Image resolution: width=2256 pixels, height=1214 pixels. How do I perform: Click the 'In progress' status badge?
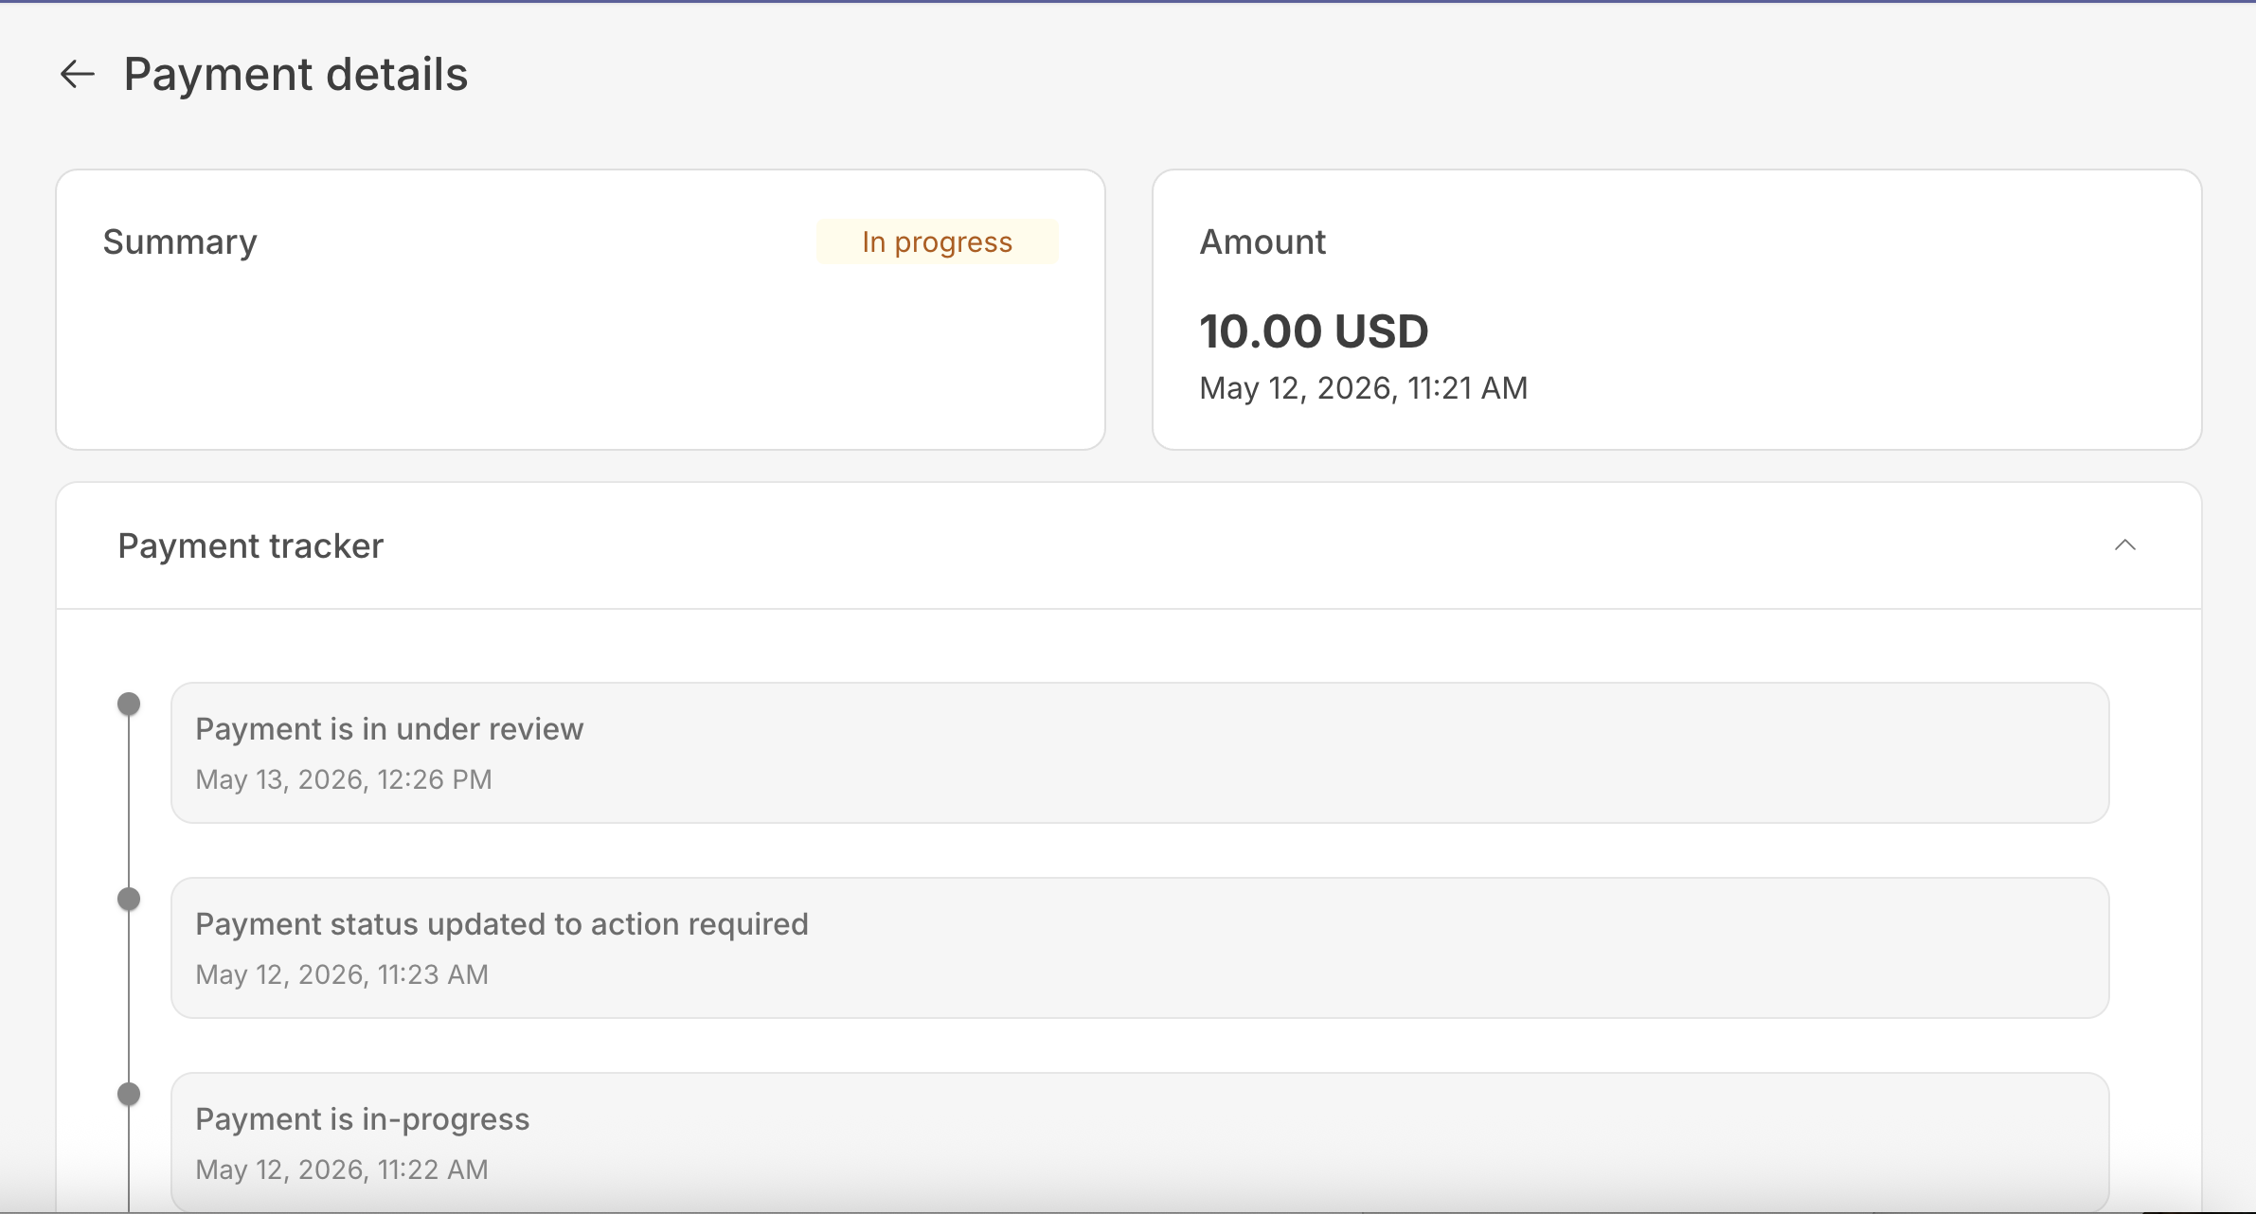click(x=937, y=242)
